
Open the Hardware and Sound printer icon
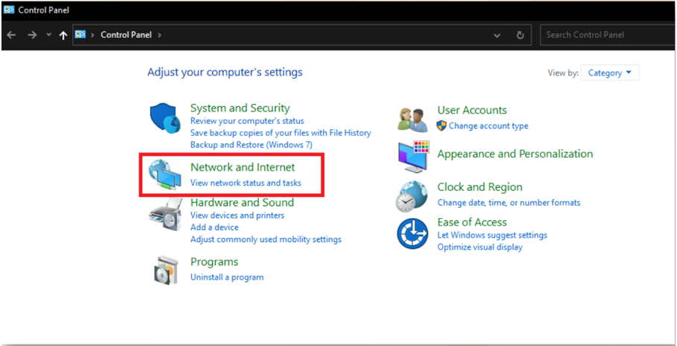164,215
